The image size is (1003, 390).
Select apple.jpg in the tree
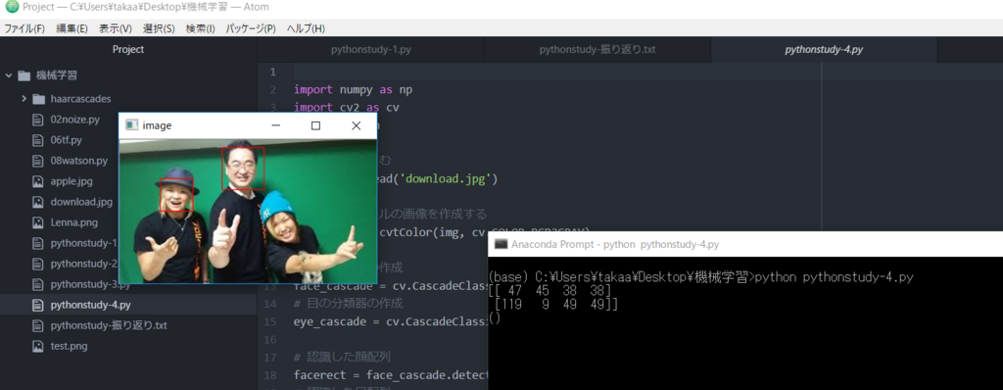71,181
